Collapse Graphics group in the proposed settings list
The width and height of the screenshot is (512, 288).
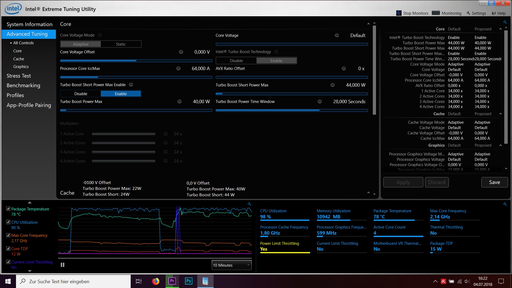(x=500, y=145)
